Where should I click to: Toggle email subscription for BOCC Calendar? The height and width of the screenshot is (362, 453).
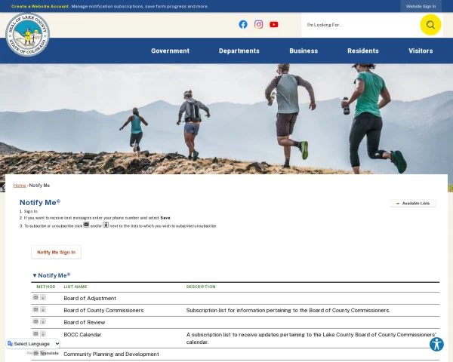pyautogui.click(x=35, y=333)
